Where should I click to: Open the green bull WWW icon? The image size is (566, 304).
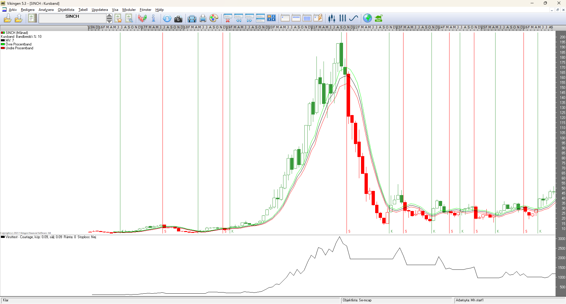pos(379,18)
